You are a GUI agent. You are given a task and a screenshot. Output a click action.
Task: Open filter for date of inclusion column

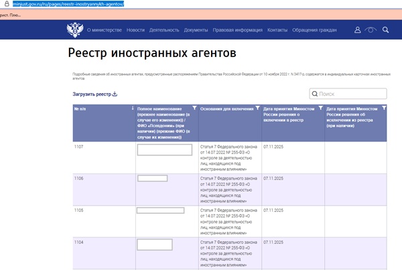(319, 108)
